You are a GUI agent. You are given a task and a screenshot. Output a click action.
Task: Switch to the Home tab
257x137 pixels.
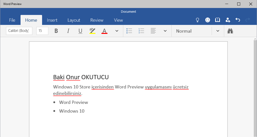coord(31,20)
